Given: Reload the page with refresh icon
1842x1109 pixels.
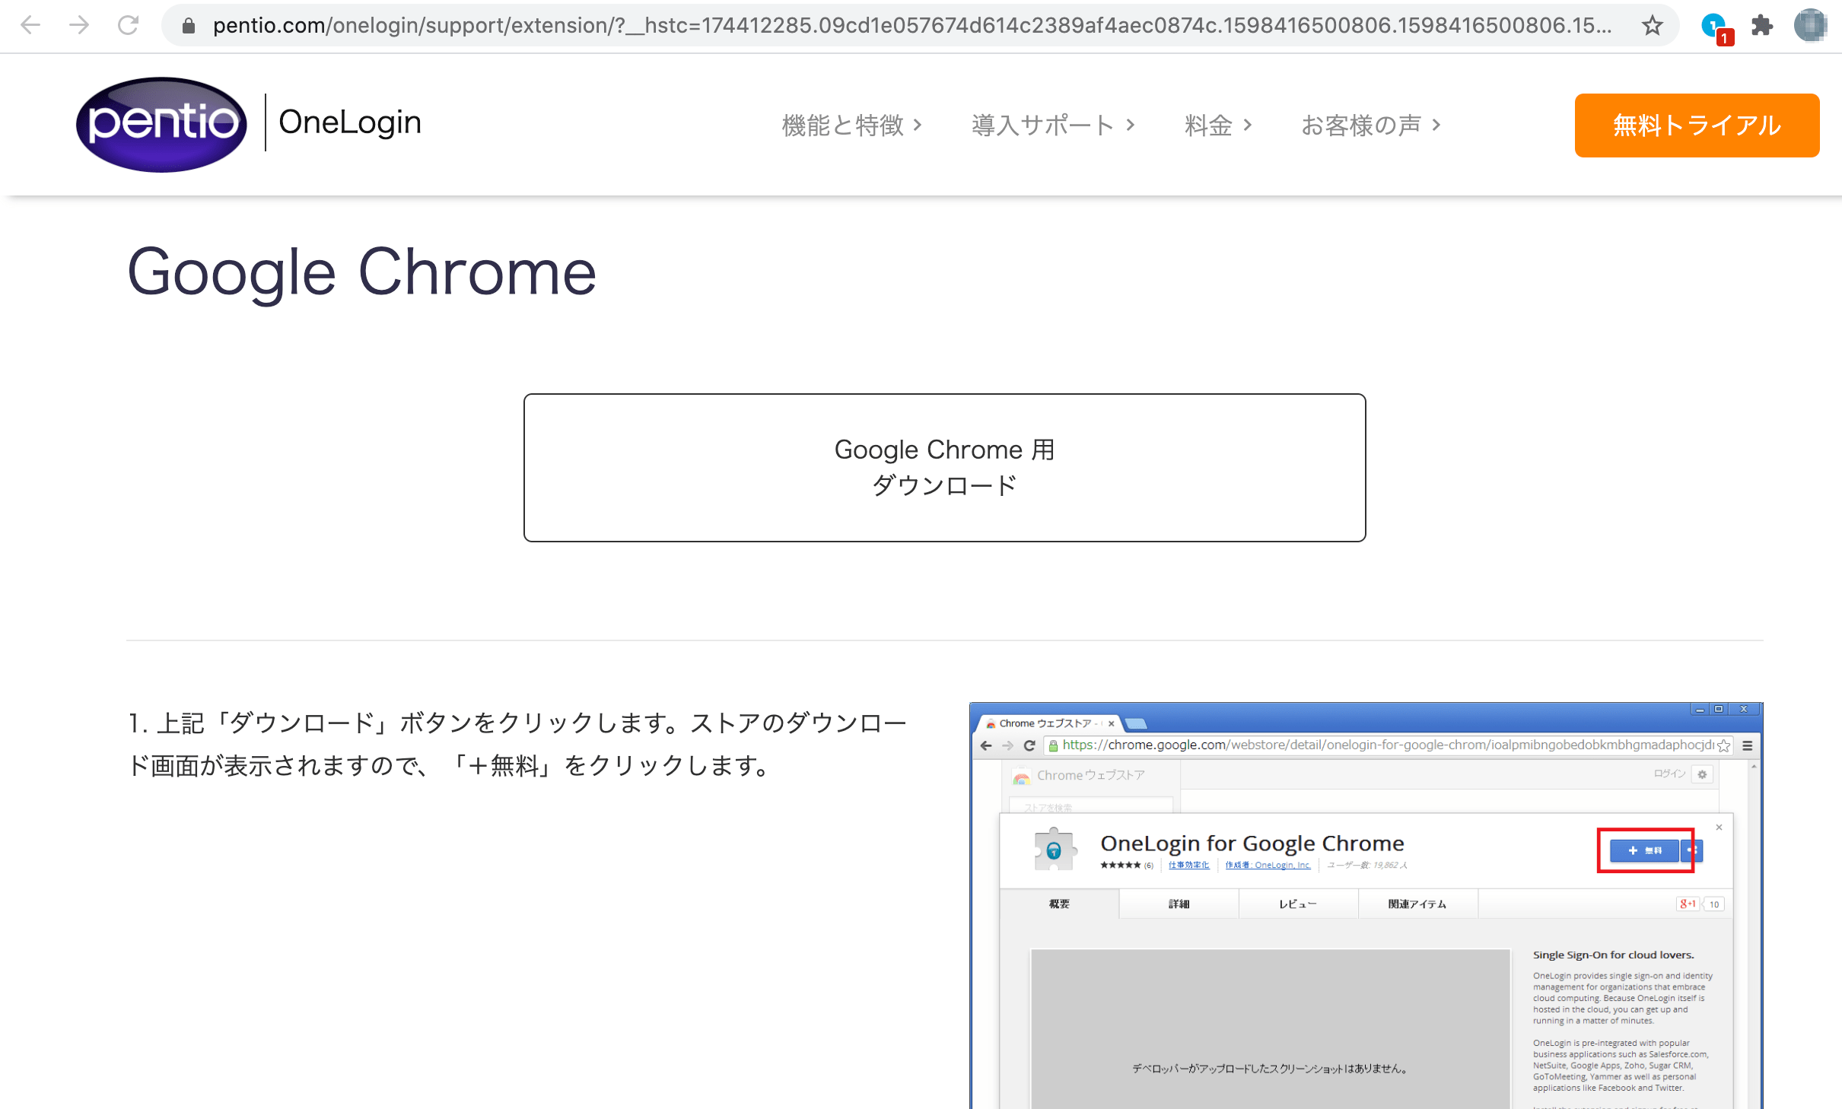Looking at the screenshot, I should pos(129,25).
